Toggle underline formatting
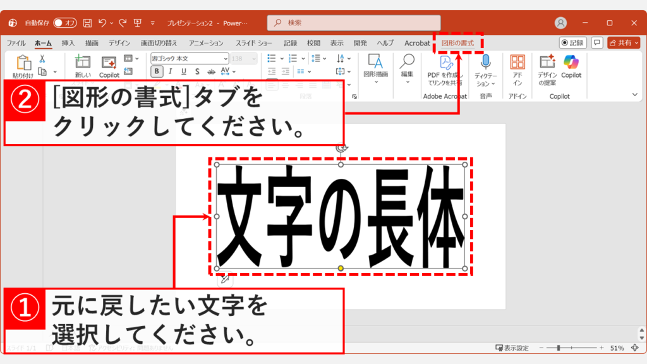Screen dimensions: 647x364 (x=183, y=71)
